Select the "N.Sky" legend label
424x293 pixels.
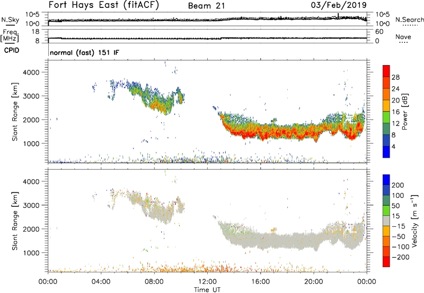point(10,20)
